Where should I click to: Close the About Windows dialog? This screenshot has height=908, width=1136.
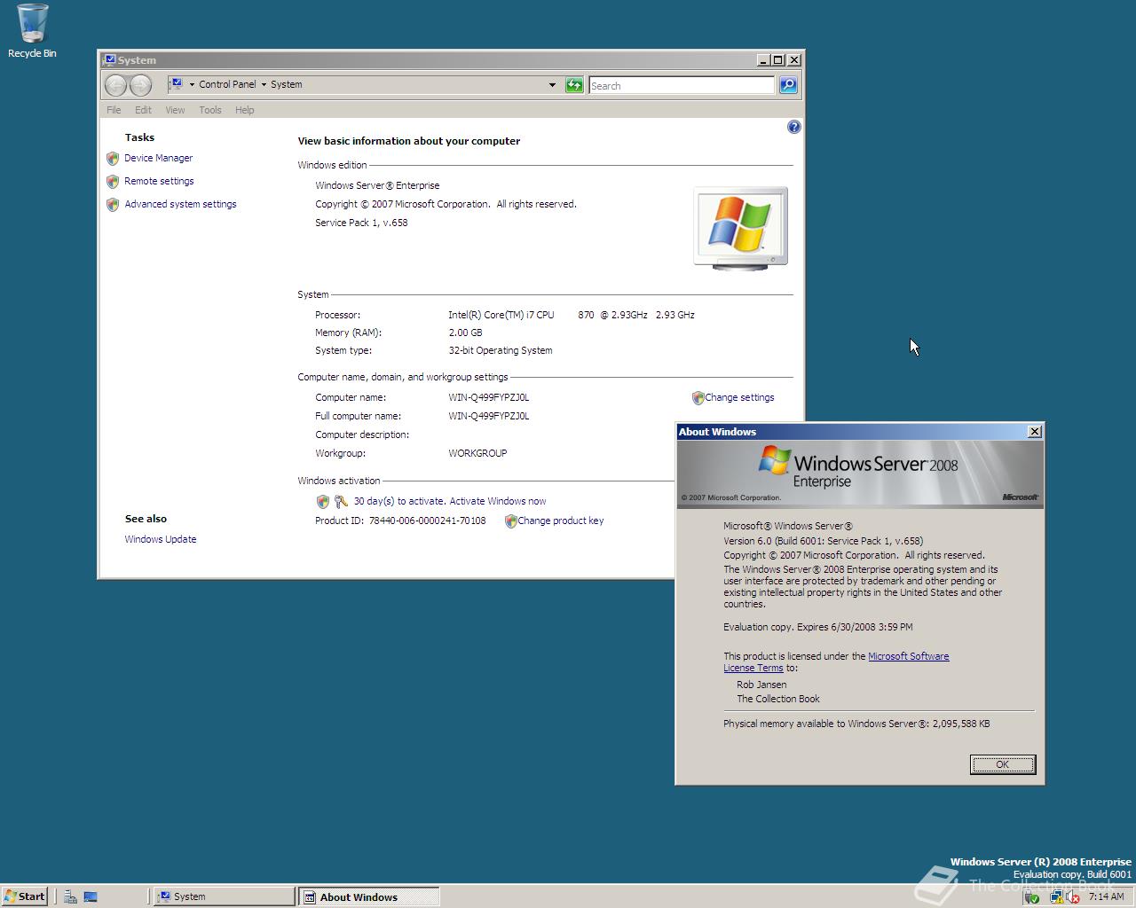click(x=1035, y=431)
